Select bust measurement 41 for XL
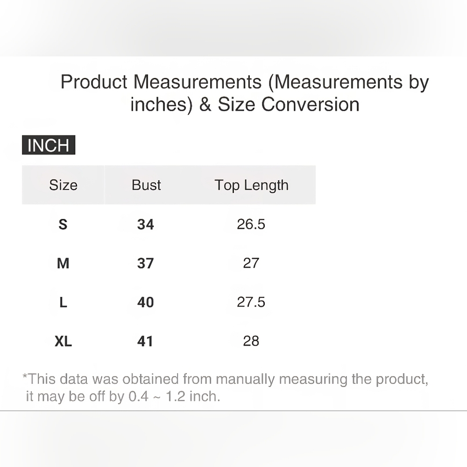The height and width of the screenshot is (467, 467). (x=145, y=341)
